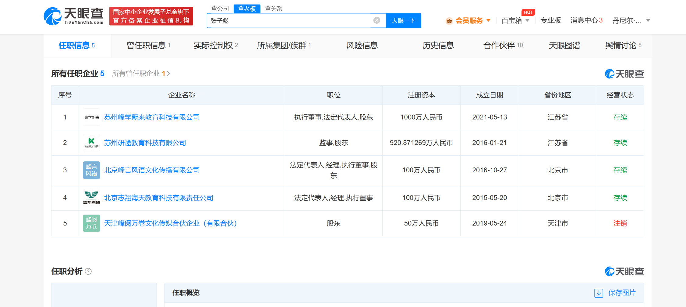Open the 丹尼尔 user account dropdown
This screenshot has height=307, width=686.
(648, 21)
